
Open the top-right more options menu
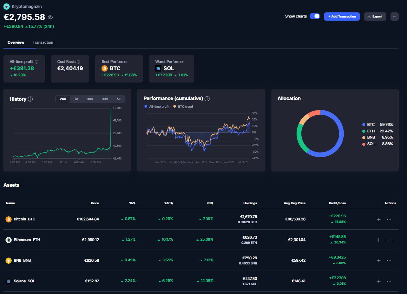point(395,16)
